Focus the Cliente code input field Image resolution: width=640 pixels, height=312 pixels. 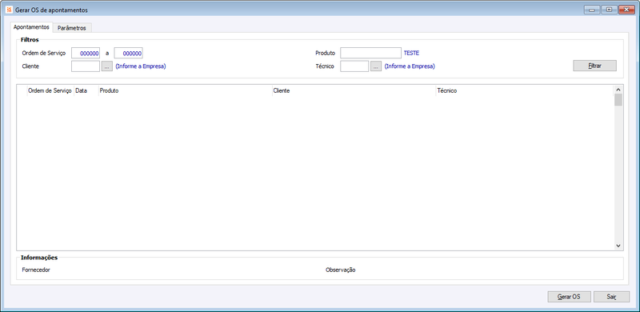tap(86, 66)
